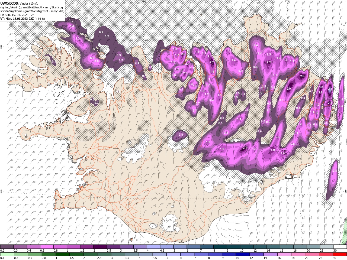Click the 3.0 snowfall value on the map

[321, 87]
